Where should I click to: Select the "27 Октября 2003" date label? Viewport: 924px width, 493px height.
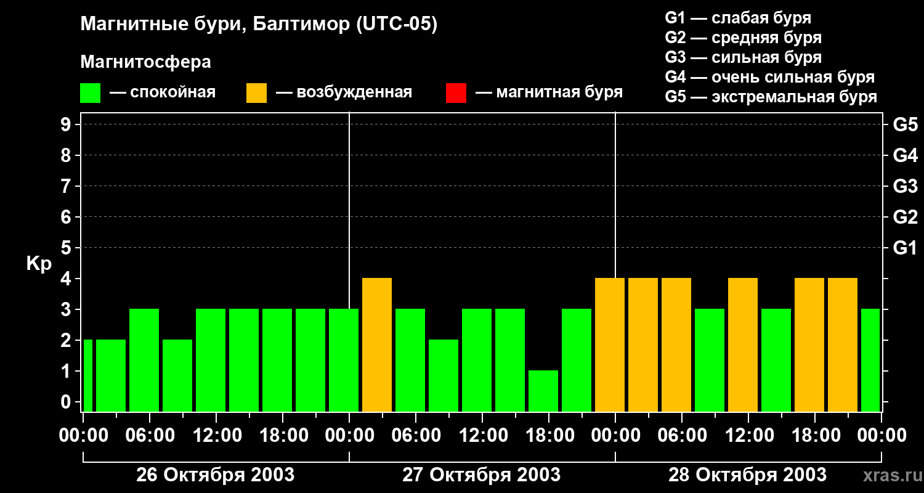(481, 475)
